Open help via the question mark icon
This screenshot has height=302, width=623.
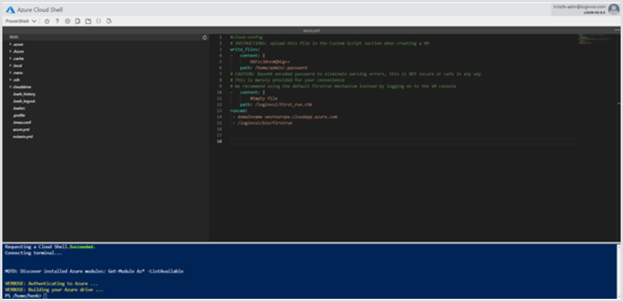point(57,21)
